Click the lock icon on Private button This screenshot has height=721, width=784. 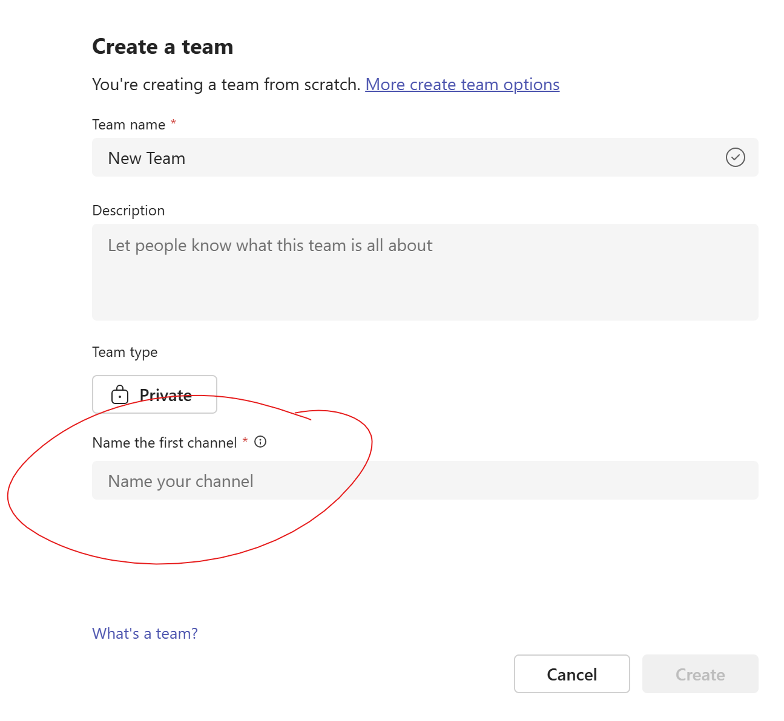(120, 395)
